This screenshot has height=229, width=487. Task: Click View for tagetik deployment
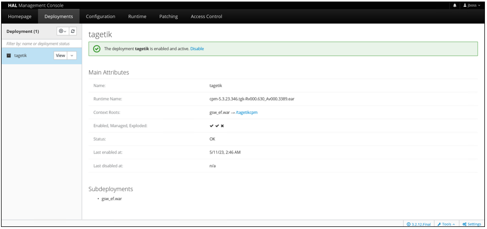tap(60, 56)
